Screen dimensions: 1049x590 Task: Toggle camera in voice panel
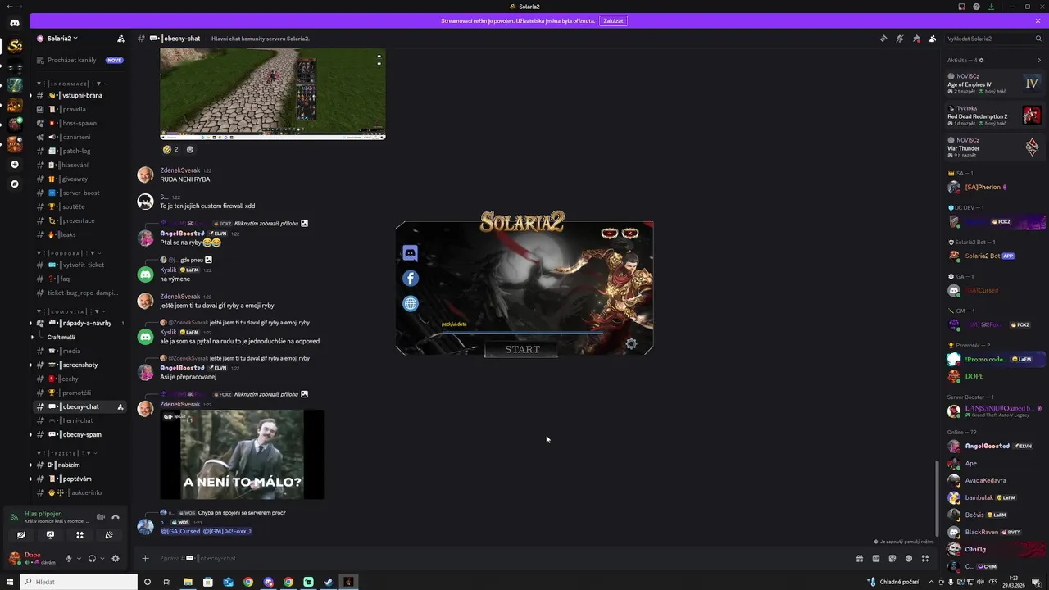21,535
